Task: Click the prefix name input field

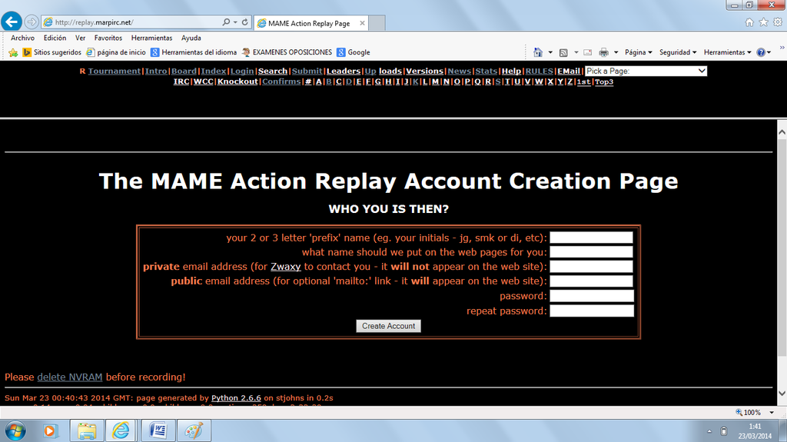Action: pos(591,238)
